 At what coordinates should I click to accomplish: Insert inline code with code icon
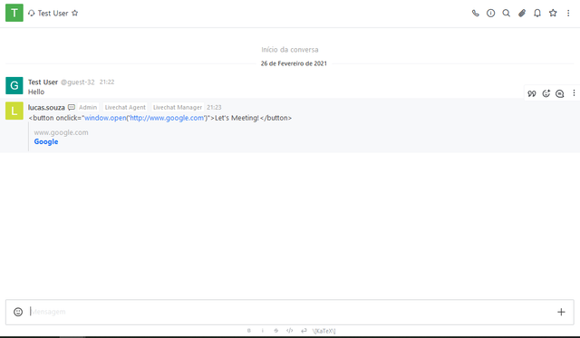coord(290,331)
